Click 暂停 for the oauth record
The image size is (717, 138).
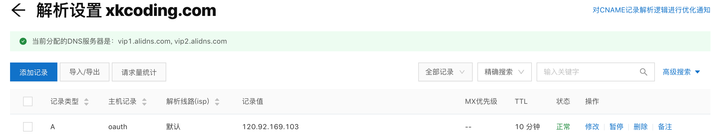616,127
